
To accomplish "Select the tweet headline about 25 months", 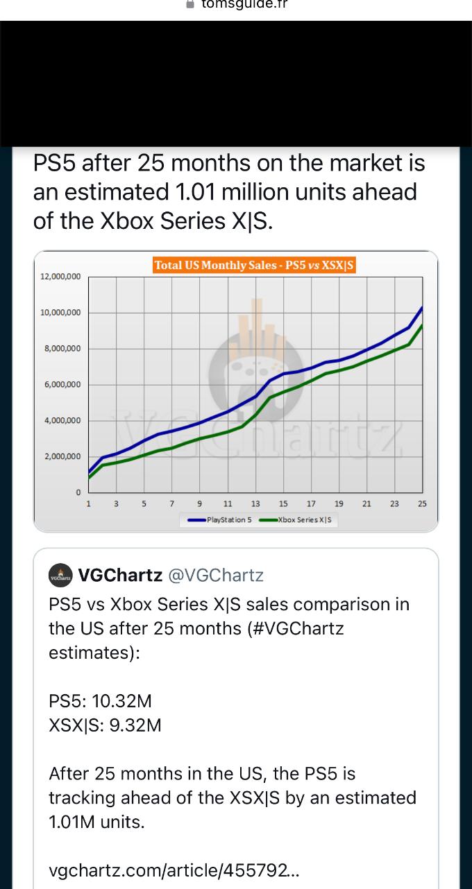I will coord(229,192).
